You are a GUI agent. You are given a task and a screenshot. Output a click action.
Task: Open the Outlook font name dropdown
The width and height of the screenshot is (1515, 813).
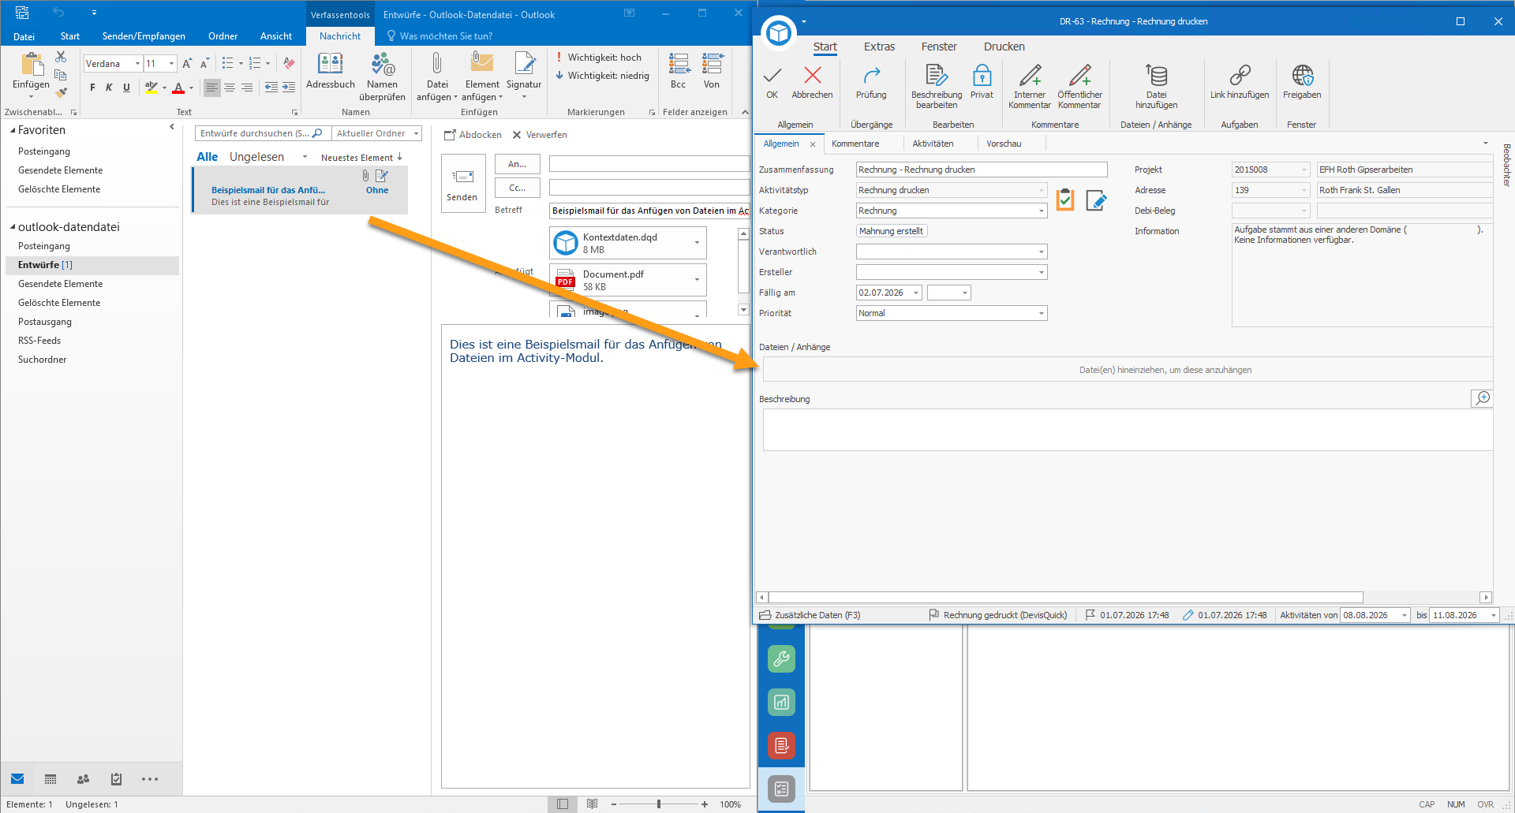137,64
